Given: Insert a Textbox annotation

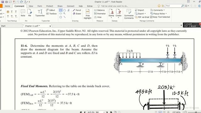Looking at the screenshot, I should (52, 13).
